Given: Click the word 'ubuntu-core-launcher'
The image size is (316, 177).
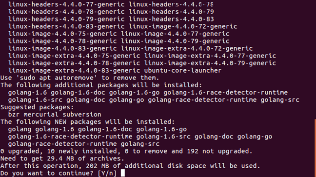Looking at the screenshot, I should 183,71.
